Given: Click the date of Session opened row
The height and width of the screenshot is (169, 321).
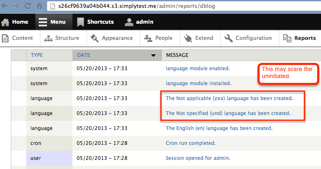Looking at the screenshot, I should pyautogui.click(x=102, y=158).
